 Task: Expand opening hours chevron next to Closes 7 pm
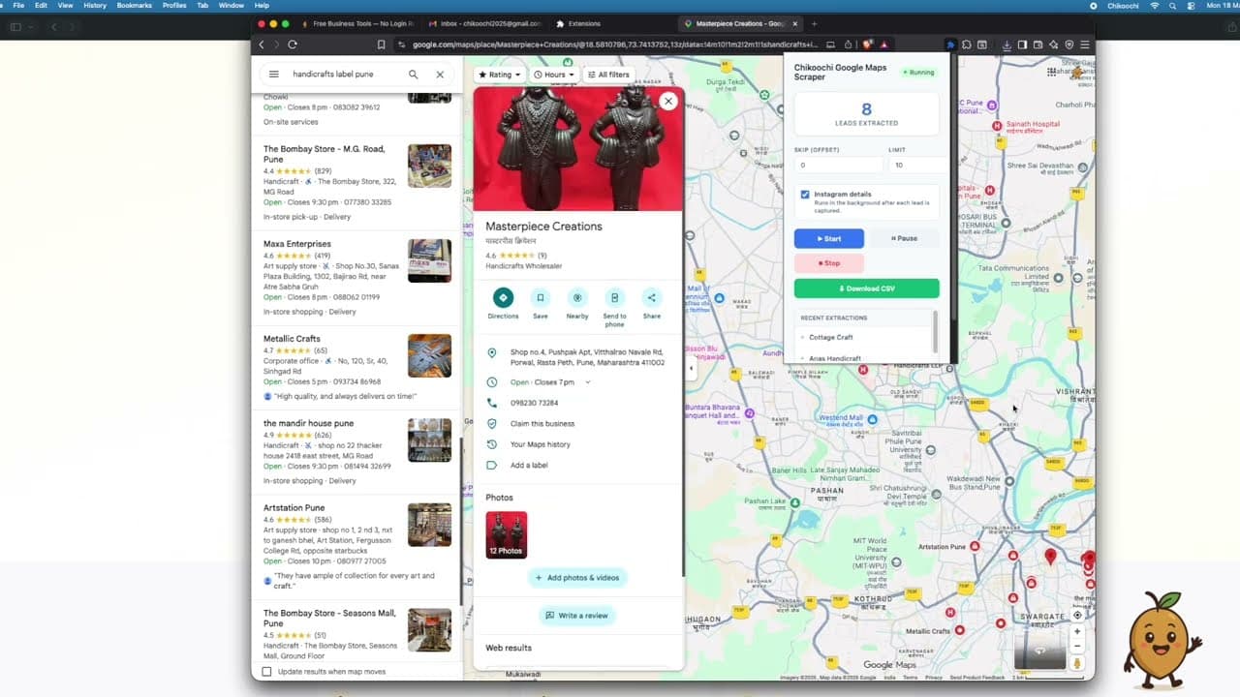(588, 382)
